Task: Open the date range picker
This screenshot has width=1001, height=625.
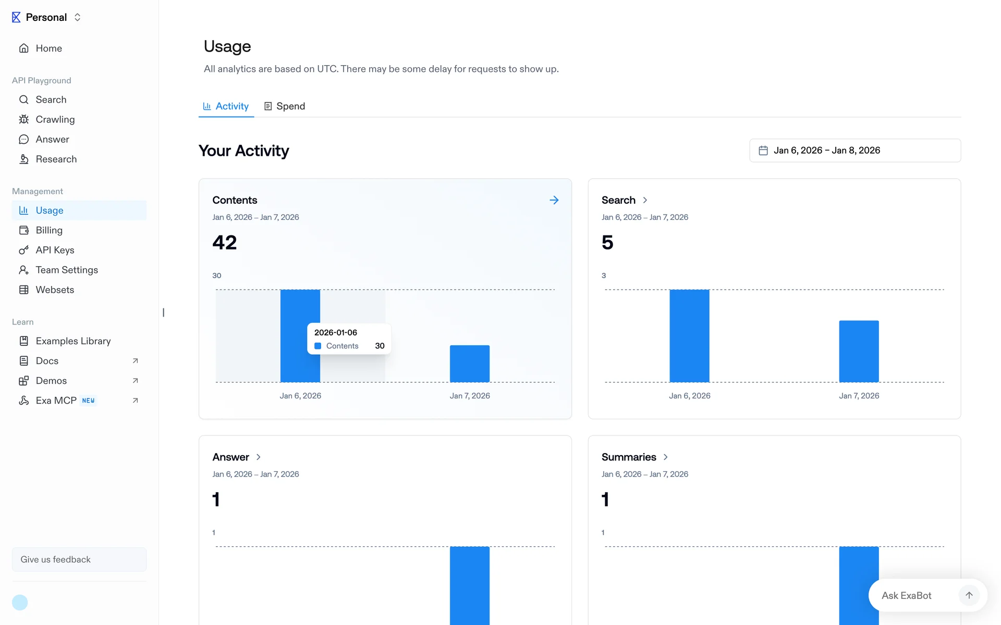Action: pyautogui.click(x=855, y=151)
